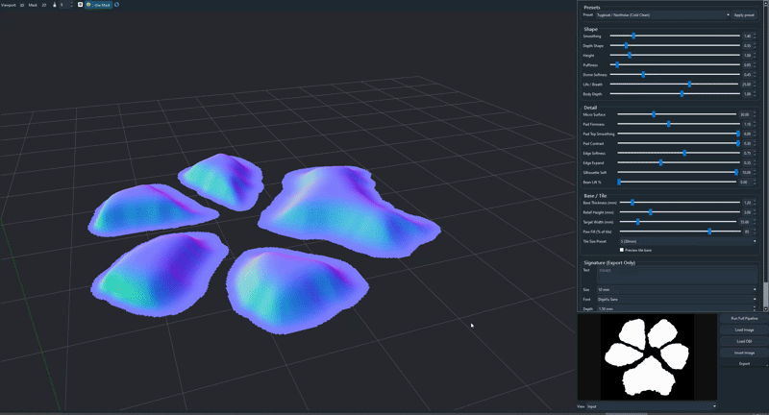Click Run Full Pipeline
This screenshot has height=415, width=769.
pos(744,318)
